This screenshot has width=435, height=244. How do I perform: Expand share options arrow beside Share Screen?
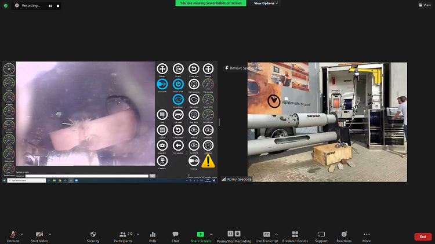pos(211,234)
